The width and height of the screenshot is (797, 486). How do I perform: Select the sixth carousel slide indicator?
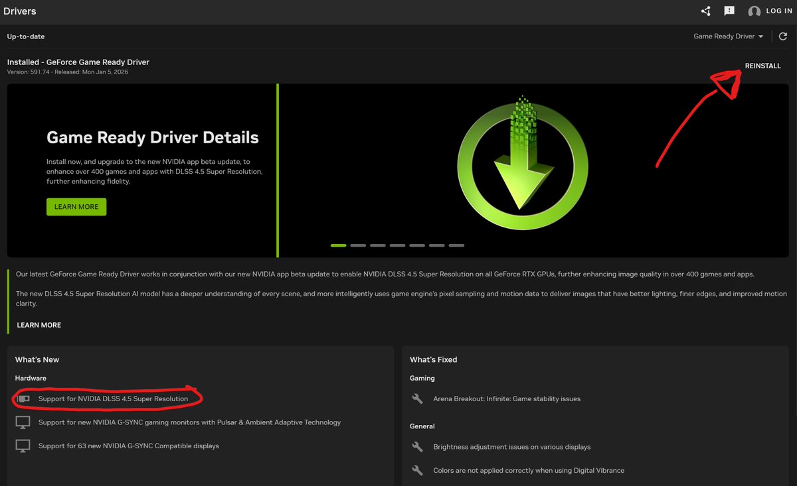(436, 245)
